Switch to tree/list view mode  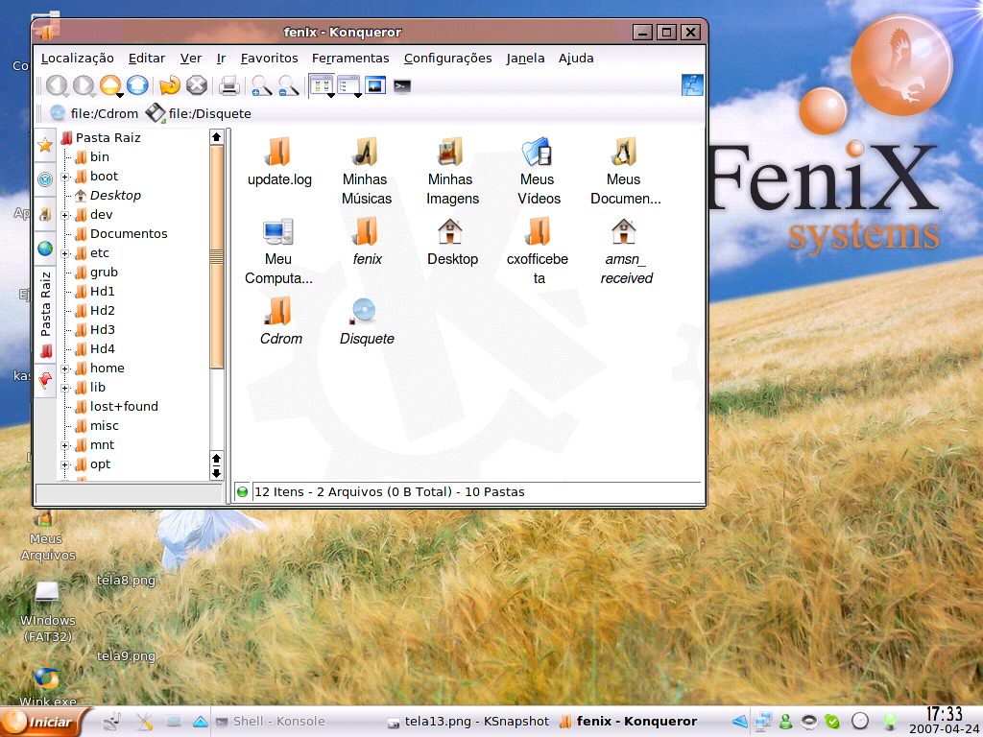pyautogui.click(x=348, y=85)
